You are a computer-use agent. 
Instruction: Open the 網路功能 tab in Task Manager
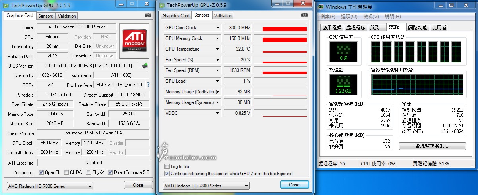tap(418, 27)
